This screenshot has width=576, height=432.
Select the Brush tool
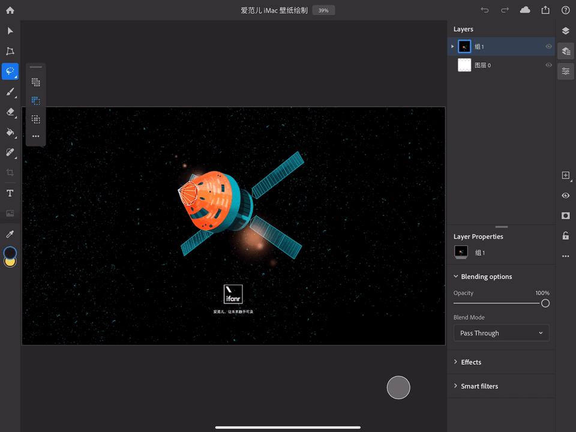[10, 91]
